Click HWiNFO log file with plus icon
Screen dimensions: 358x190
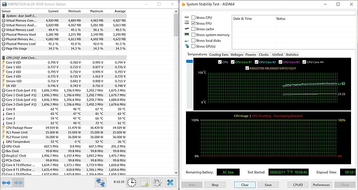point(145,183)
